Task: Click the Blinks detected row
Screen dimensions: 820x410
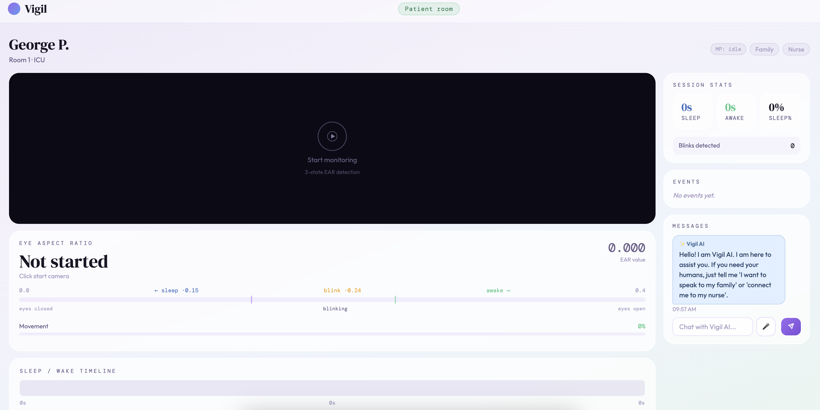Action: (x=736, y=146)
